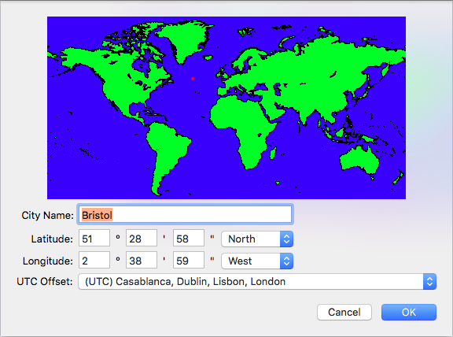Open the West longitude direction dropdown
Viewport: 453px width, 337px height.
click(257, 261)
